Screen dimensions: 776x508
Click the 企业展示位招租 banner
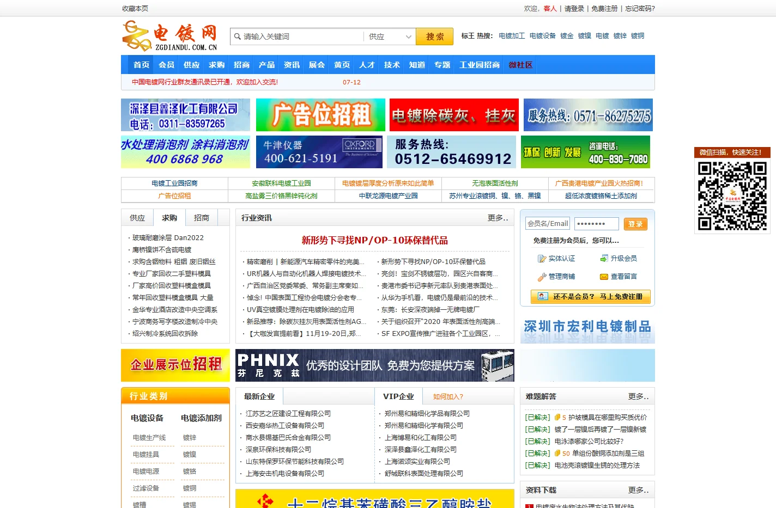175,365
